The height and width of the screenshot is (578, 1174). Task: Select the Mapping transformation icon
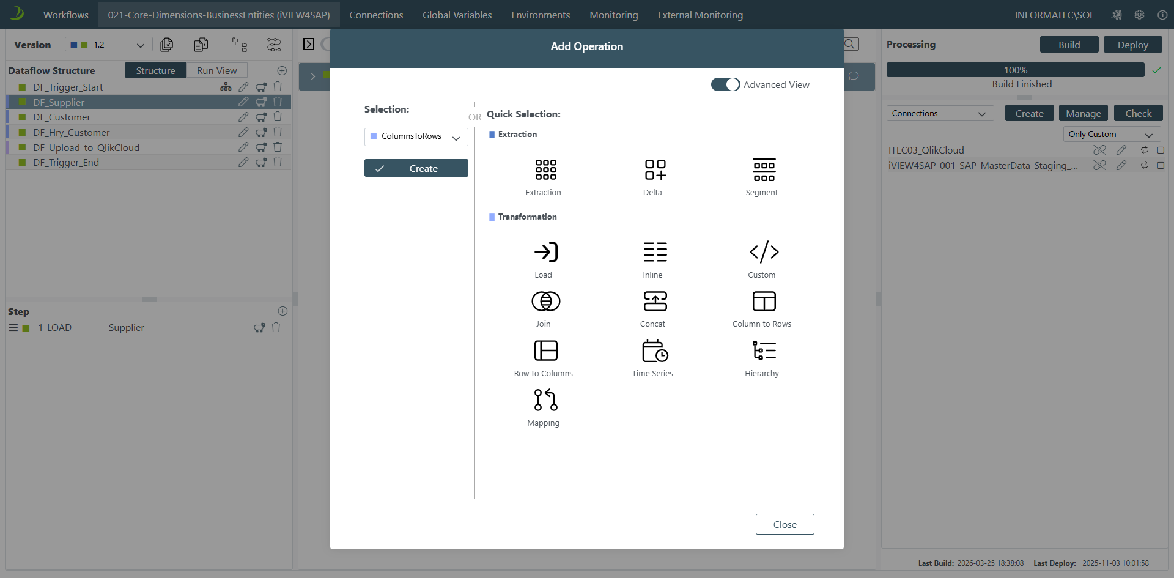pyautogui.click(x=545, y=400)
